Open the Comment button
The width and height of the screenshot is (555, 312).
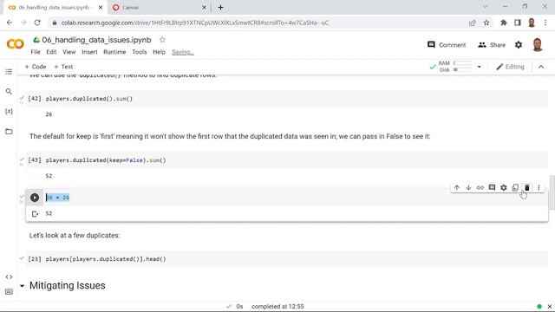pyautogui.click(x=447, y=45)
